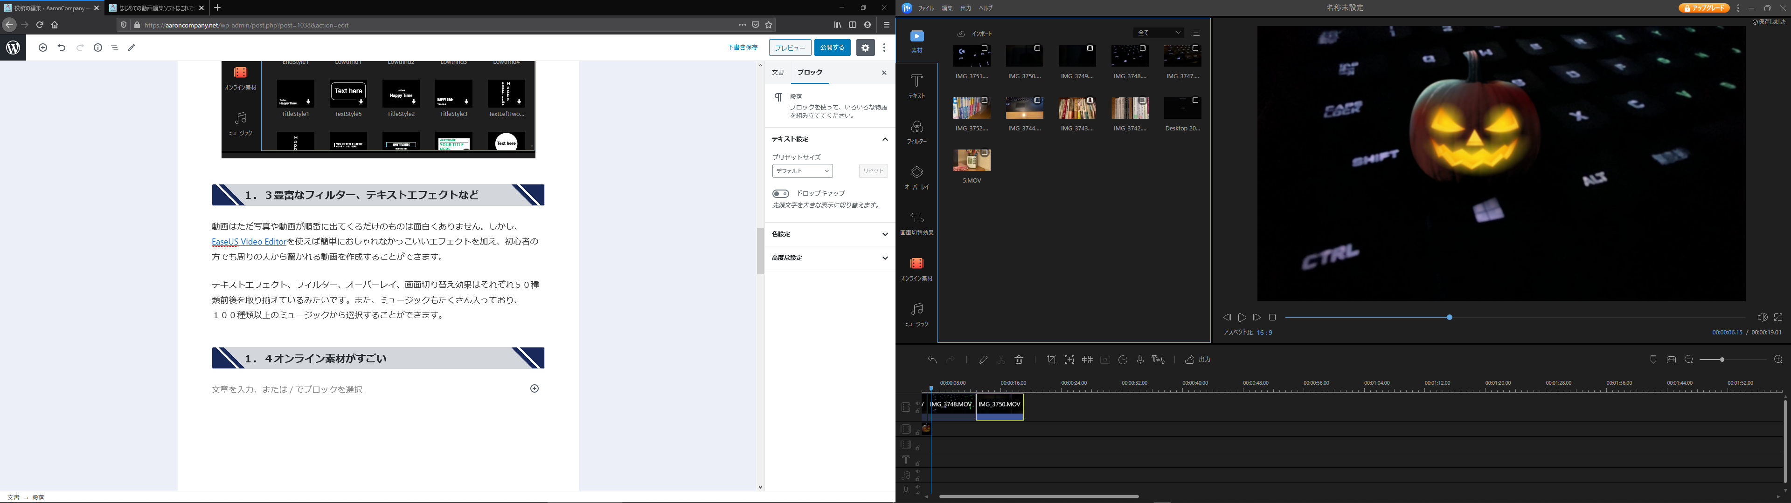Open the 出力 menu in the editor menu bar
The width and height of the screenshot is (1791, 503).
click(966, 8)
